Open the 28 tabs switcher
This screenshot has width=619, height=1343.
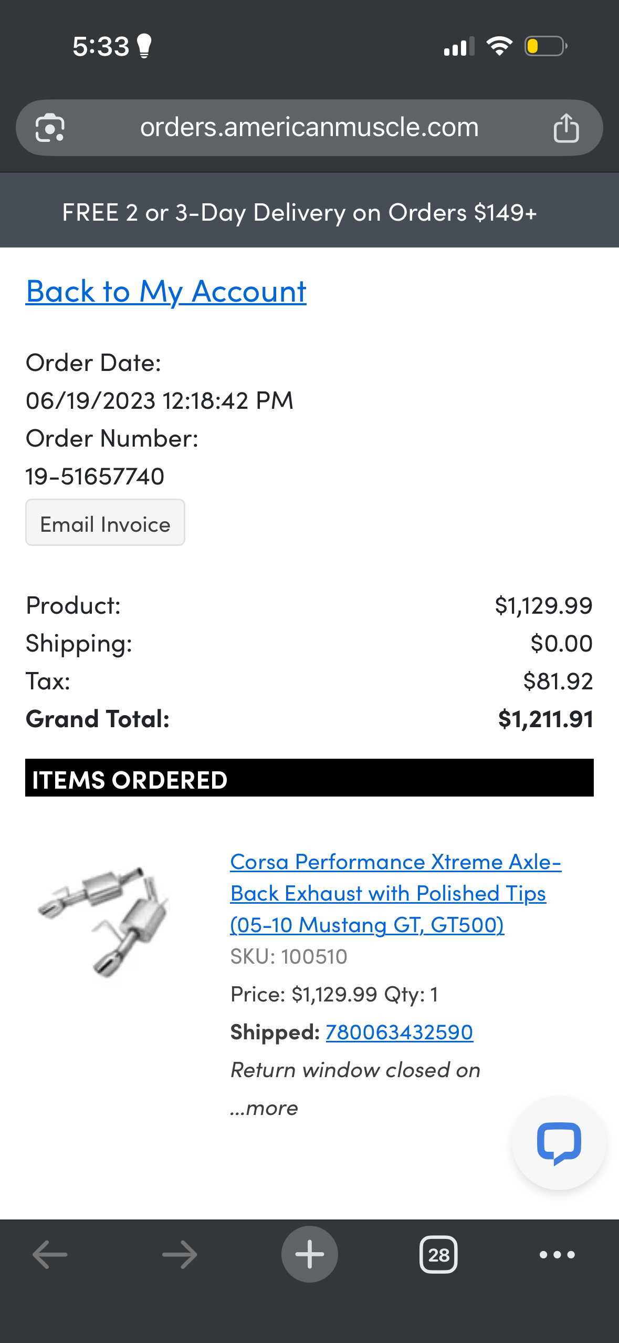click(438, 1255)
